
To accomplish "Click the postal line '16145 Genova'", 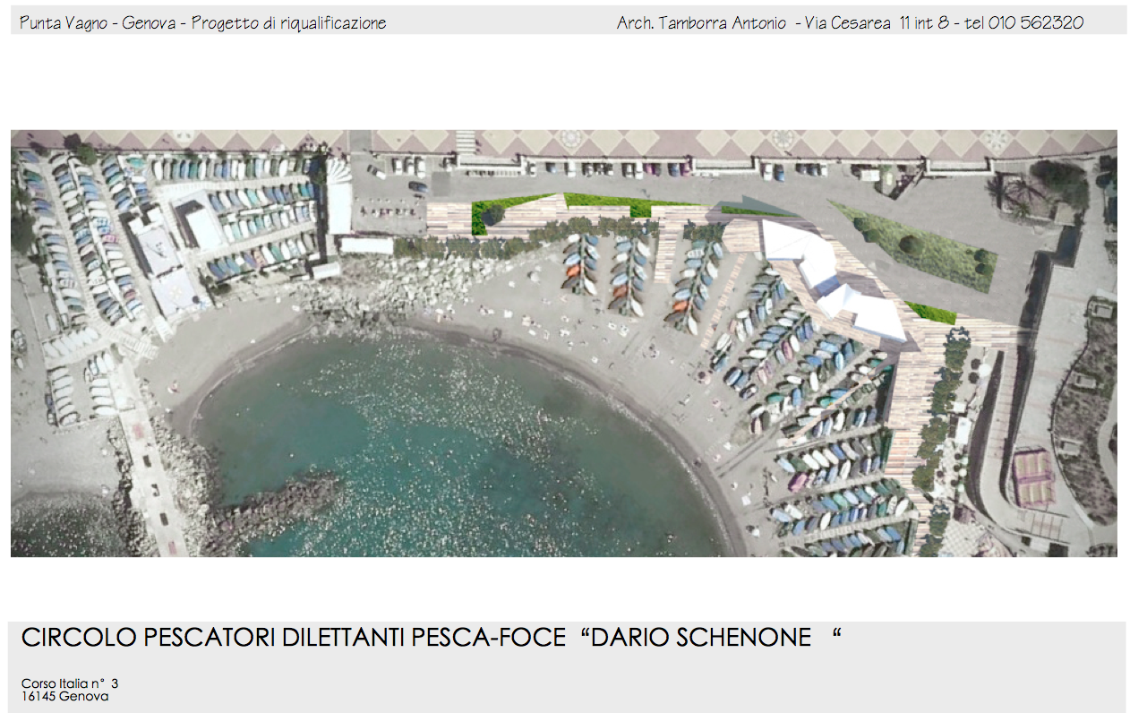I will [65, 695].
